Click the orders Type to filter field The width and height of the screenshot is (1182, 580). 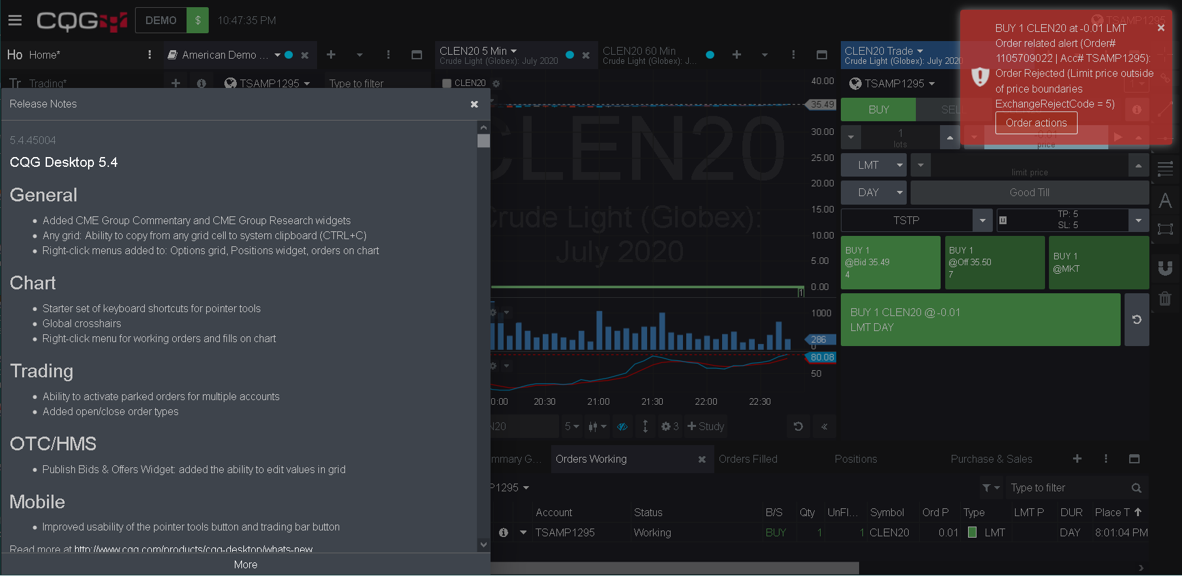(1067, 487)
